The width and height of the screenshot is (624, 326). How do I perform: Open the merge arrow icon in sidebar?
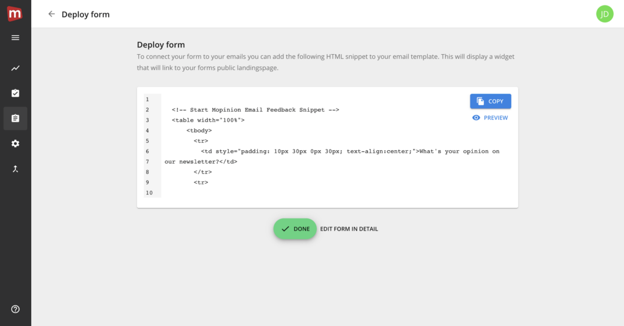click(x=15, y=168)
